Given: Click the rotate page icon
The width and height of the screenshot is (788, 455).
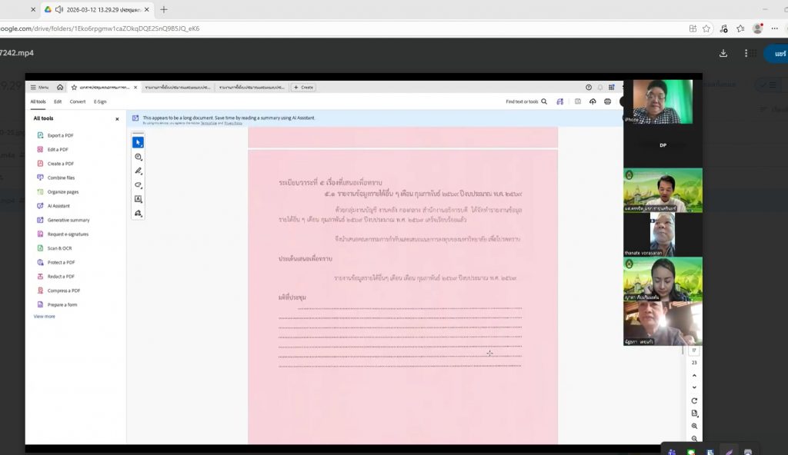Looking at the screenshot, I should (x=694, y=400).
